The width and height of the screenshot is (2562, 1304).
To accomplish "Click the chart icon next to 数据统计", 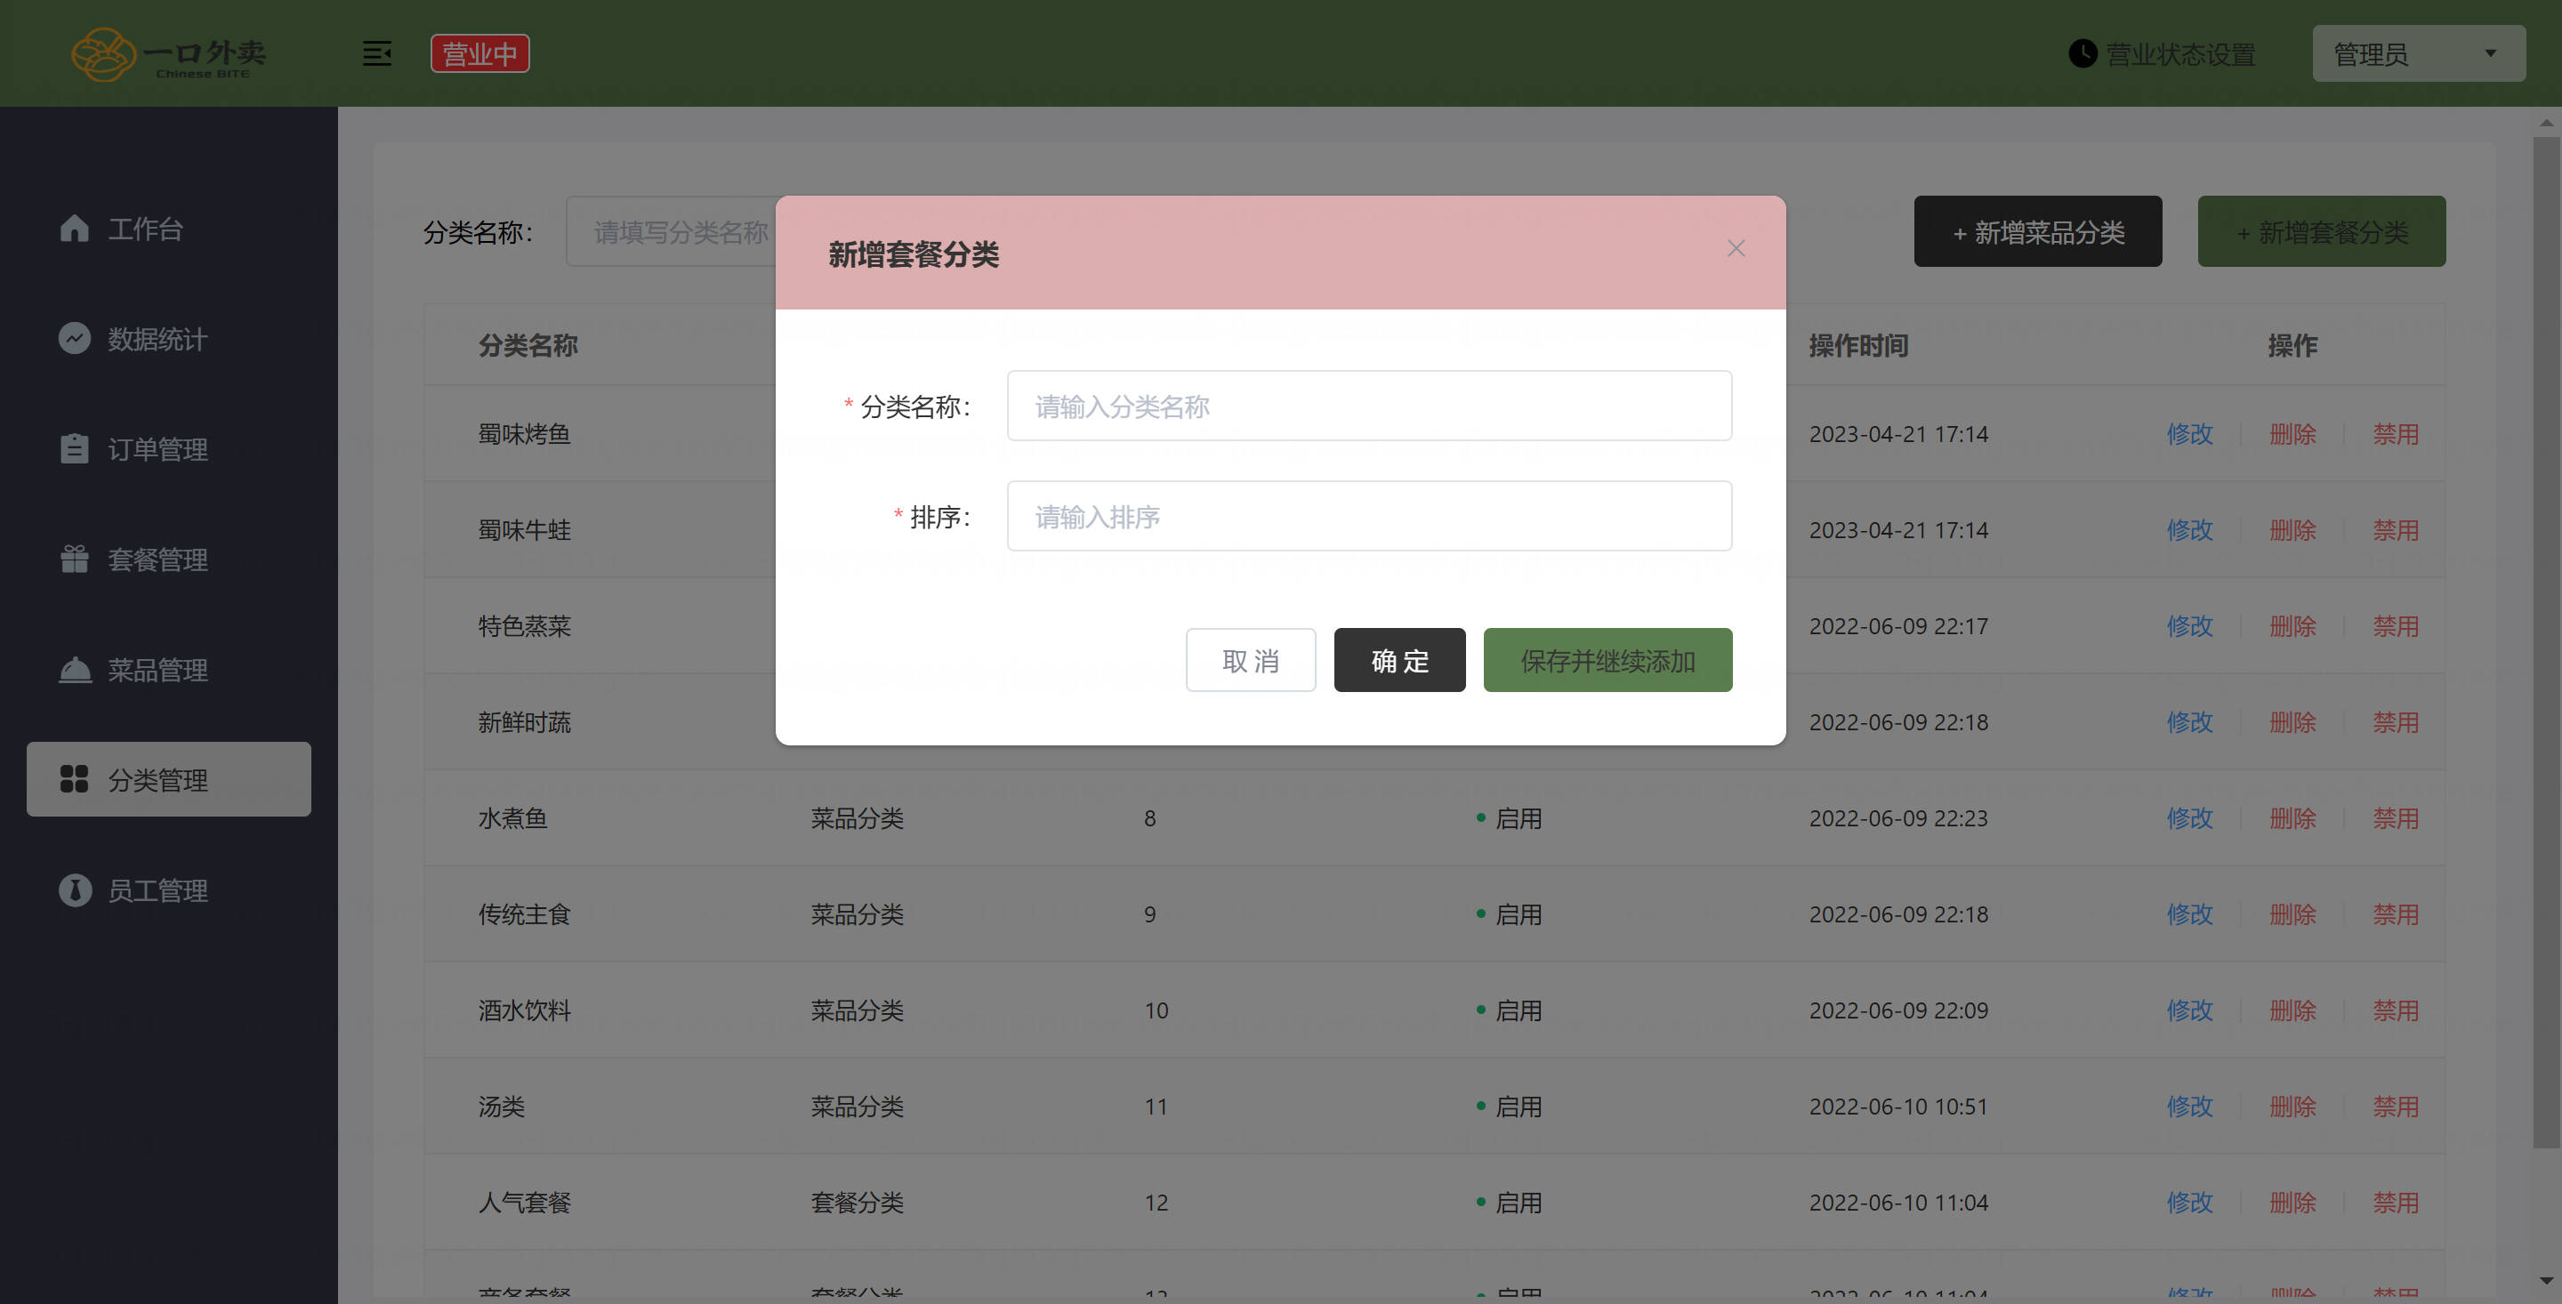I will click(75, 339).
